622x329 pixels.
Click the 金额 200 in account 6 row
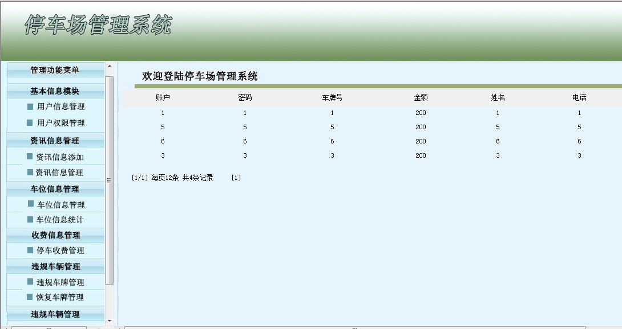(421, 141)
